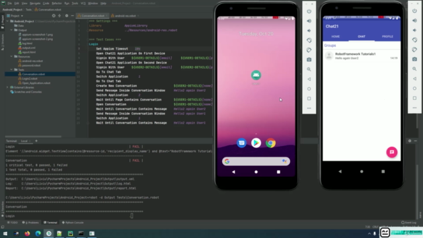Open Chrome on first phone dock

[x=270, y=143]
